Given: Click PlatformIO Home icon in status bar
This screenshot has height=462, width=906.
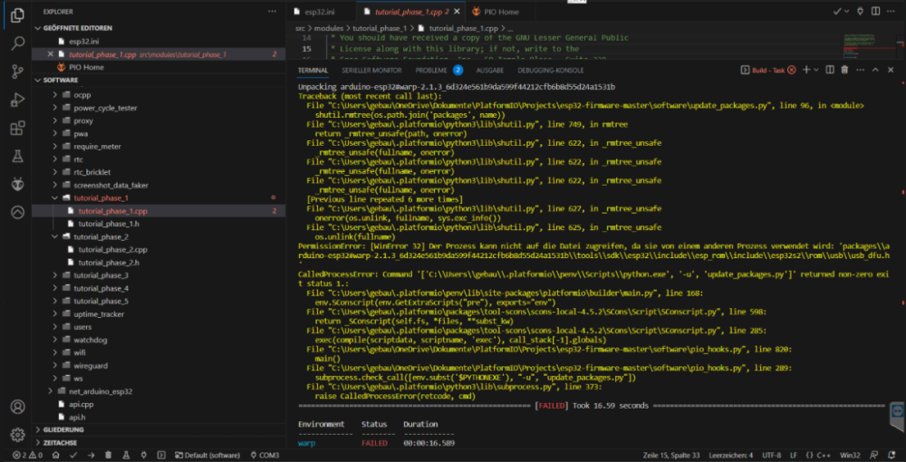Looking at the screenshot, I should coord(57,455).
